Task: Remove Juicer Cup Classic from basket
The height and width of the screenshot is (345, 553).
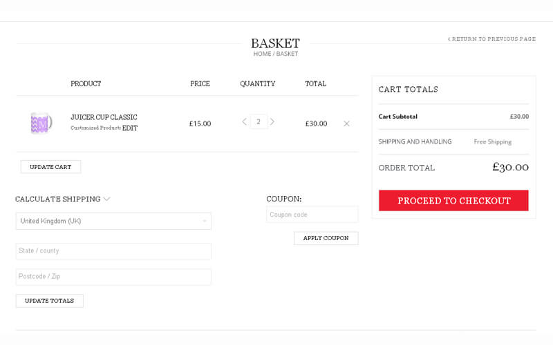Action: pyautogui.click(x=347, y=124)
